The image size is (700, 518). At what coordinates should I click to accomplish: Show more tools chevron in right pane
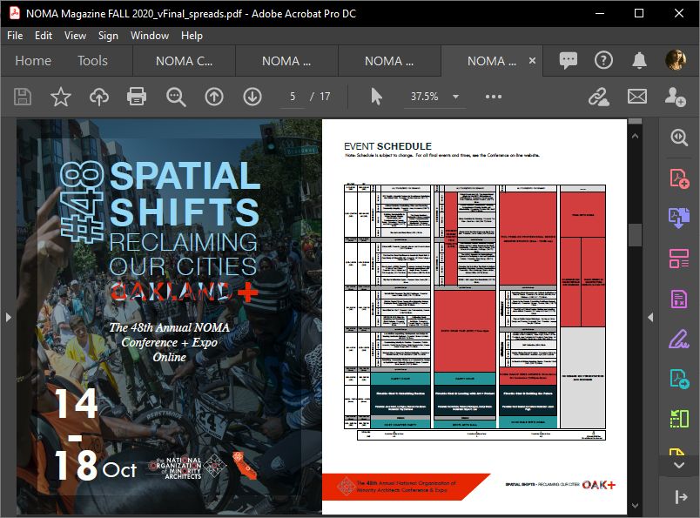click(x=679, y=465)
